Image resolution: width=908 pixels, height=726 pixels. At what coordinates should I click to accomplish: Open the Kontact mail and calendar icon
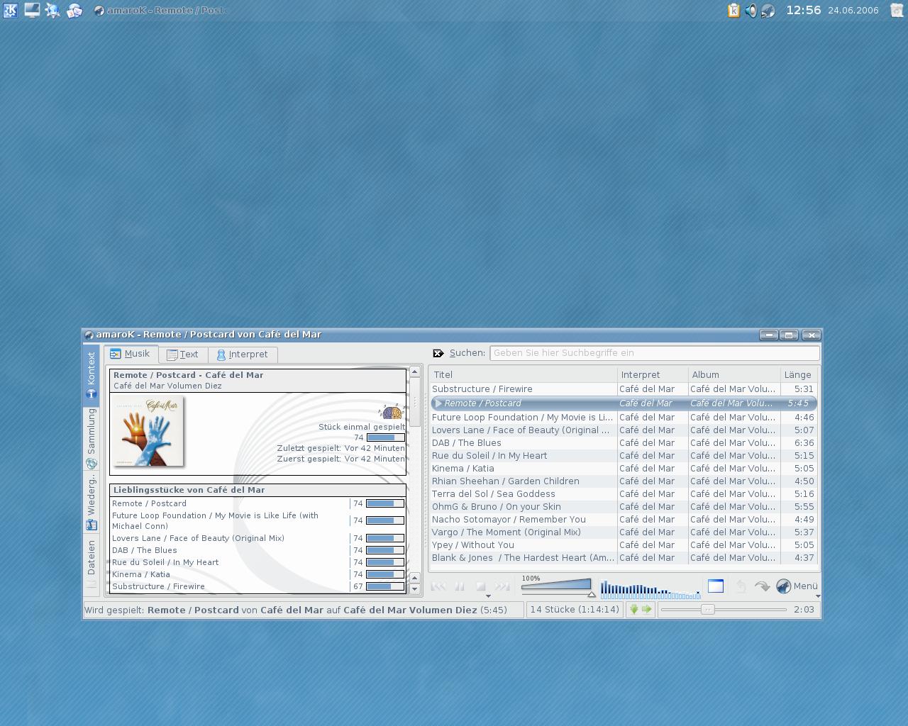(74, 10)
